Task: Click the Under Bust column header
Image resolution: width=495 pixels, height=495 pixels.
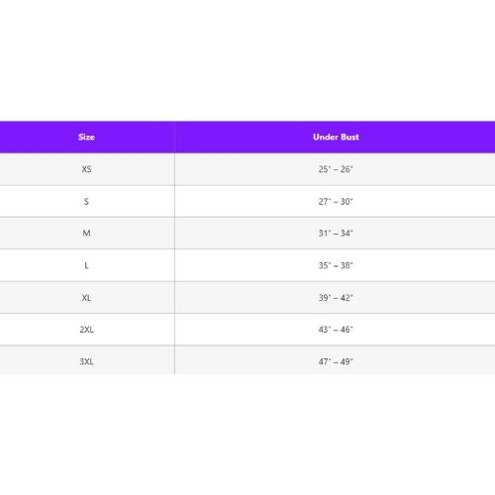Action: 336,137
